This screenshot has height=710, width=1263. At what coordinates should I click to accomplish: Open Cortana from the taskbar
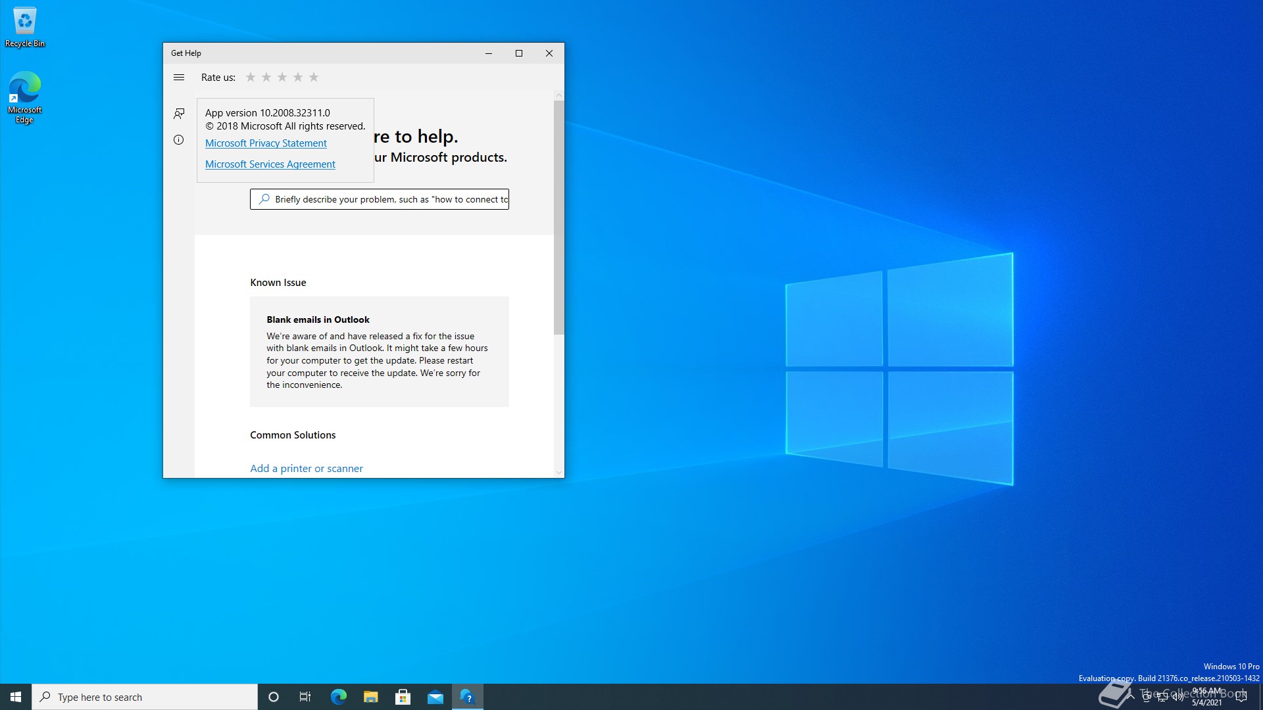point(274,697)
